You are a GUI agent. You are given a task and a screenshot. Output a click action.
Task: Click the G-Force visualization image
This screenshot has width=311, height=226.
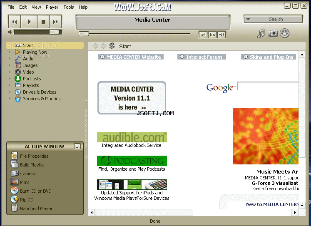[266, 136]
